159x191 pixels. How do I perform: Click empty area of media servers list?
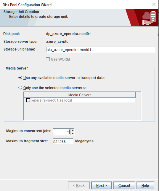tap(82, 111)
